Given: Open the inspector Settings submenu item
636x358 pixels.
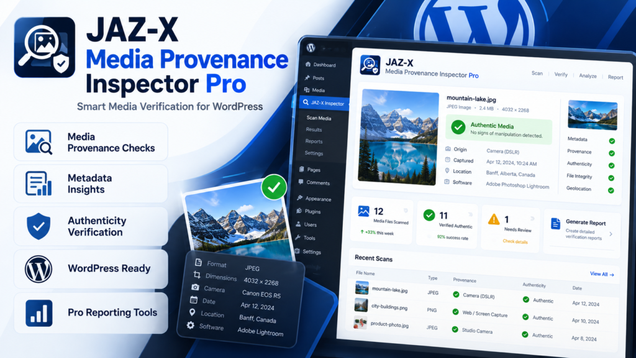Looking at the screenshot, I should pyautogui.click(x=314, y=153).
